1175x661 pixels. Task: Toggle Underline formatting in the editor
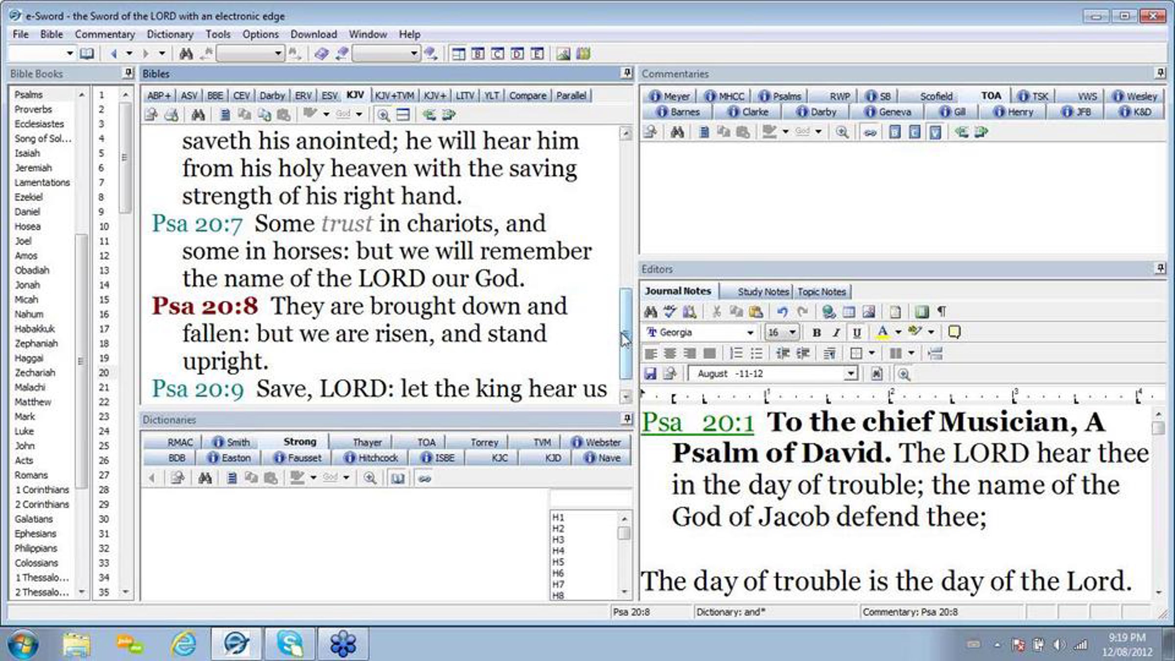856,332
